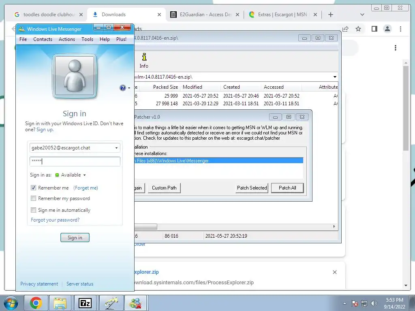Viewport: 415px width, 311px height.
Task: Open the network status tray icon
Action: [x=364, y=303]
